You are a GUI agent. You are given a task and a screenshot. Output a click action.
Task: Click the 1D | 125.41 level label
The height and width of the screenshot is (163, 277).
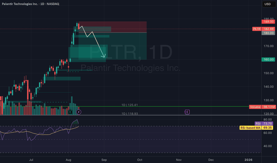pos(130,105)
